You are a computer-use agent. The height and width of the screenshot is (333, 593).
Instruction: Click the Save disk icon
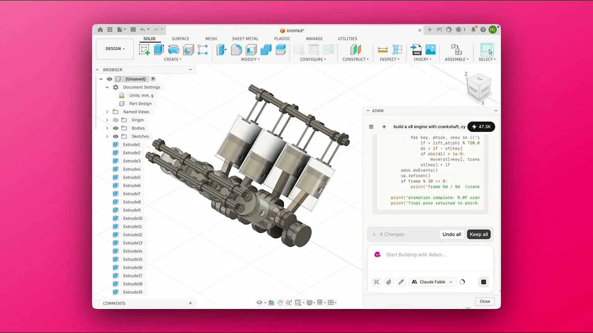tap(133, 30)
